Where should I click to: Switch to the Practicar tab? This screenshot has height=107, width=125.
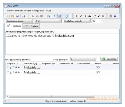tap(31, 26)
